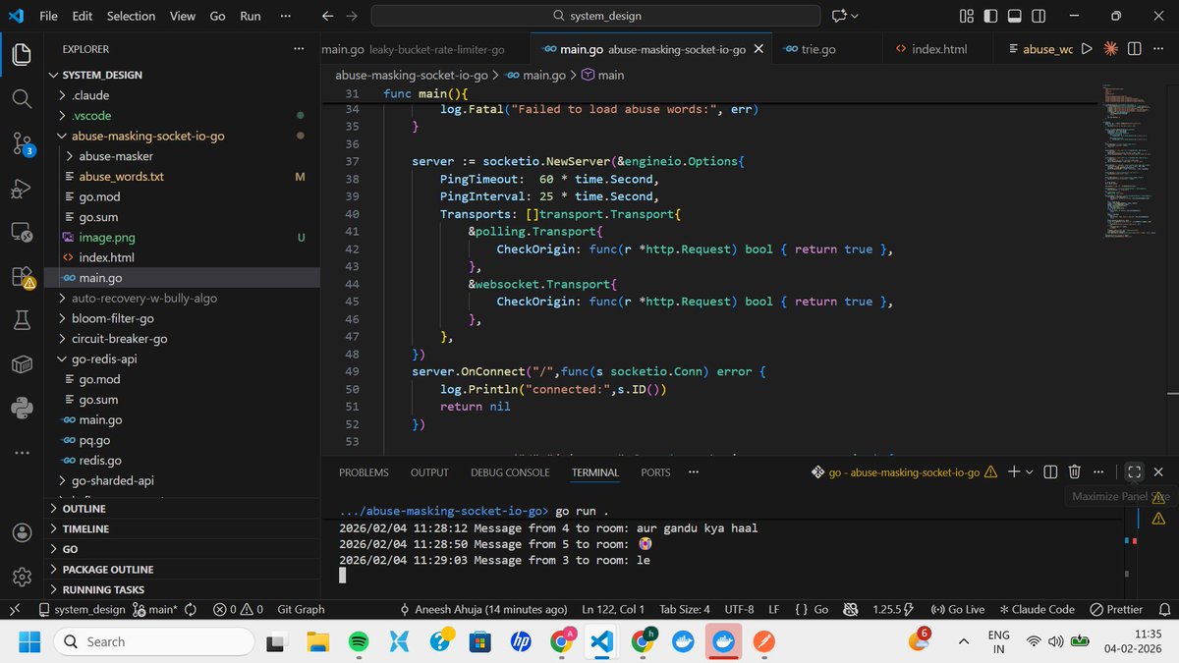Open the Search view in activity bar
The height and width of the screenshot is (663, 1179).
pyautogui.click(x=22, y=98)
